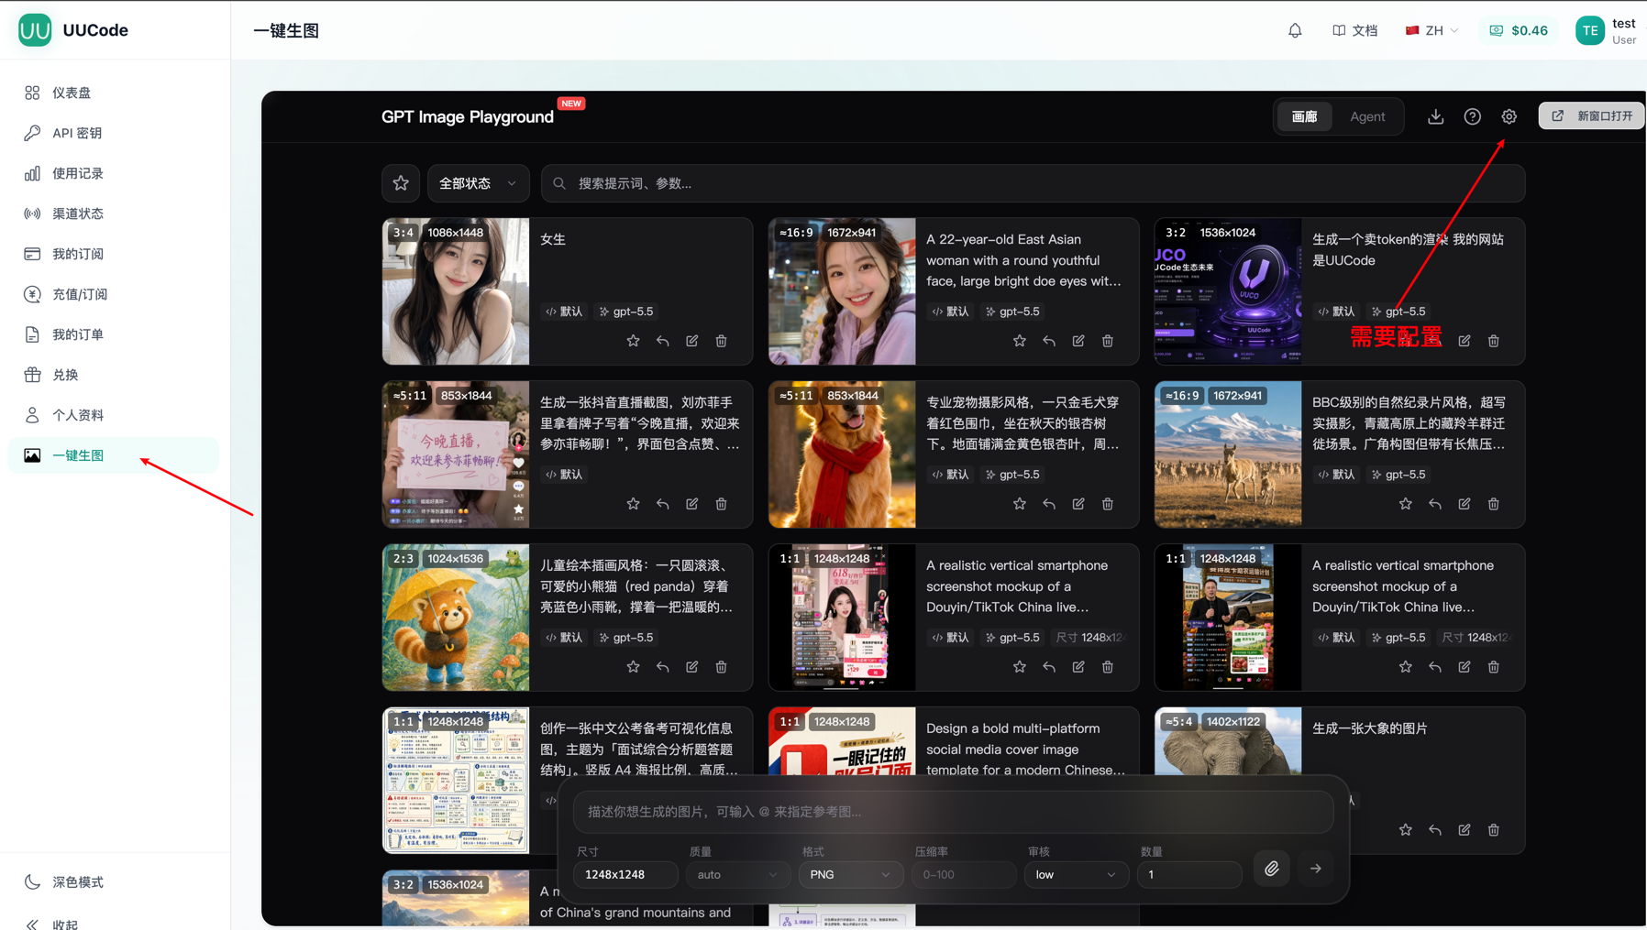Open the 格式 PNG dropdown
The width and height of the screenshot is (1647, 930).
pyautogui.click(x=851, y=875)
